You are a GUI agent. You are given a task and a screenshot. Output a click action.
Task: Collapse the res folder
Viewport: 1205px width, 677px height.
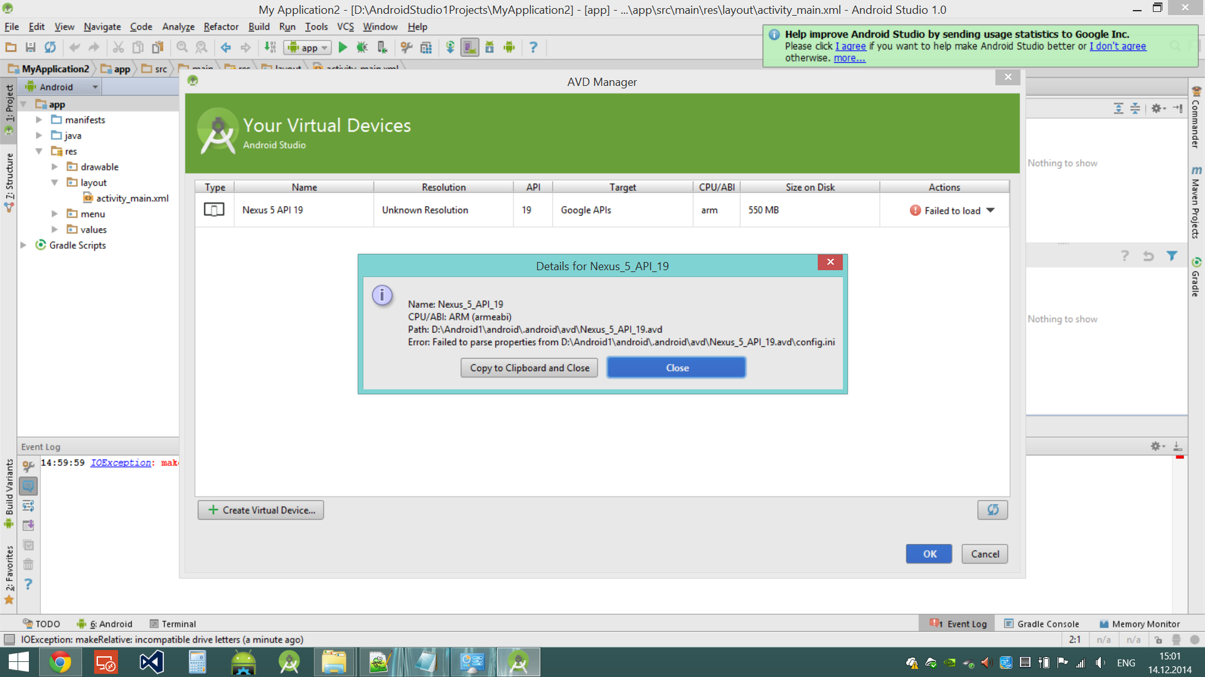pos(39,151)
